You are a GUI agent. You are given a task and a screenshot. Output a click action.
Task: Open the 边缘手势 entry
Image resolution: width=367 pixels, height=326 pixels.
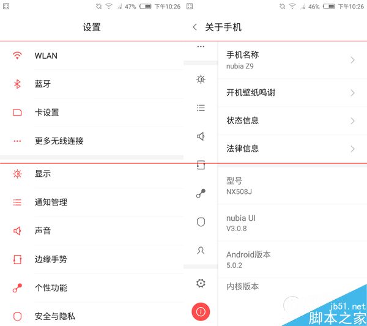(92, 259)
